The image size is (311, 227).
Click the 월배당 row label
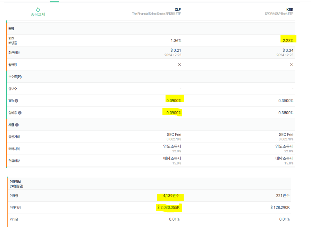tap(13, 65)
